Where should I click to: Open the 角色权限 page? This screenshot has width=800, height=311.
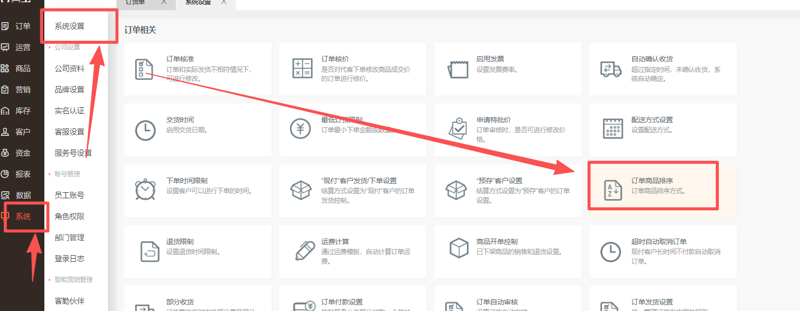(70, 216)
